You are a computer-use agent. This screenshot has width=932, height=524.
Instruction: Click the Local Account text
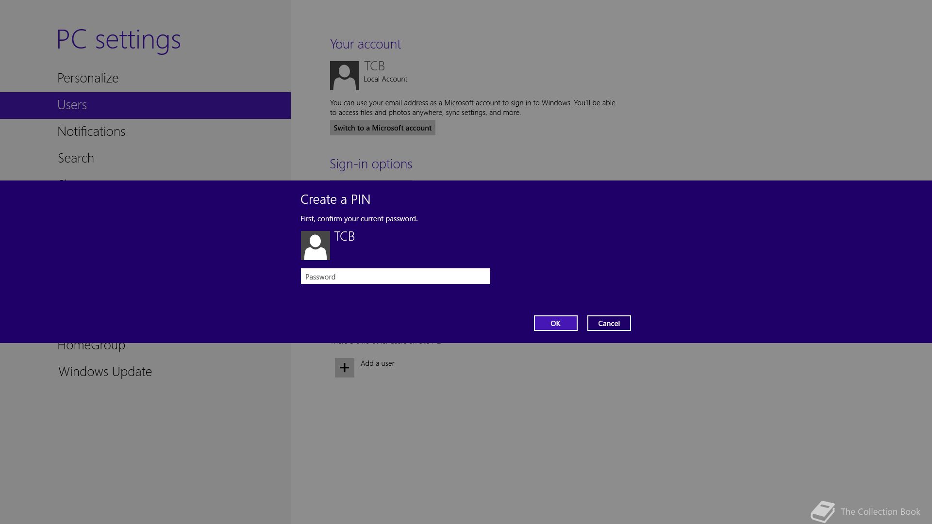(385, 79)
